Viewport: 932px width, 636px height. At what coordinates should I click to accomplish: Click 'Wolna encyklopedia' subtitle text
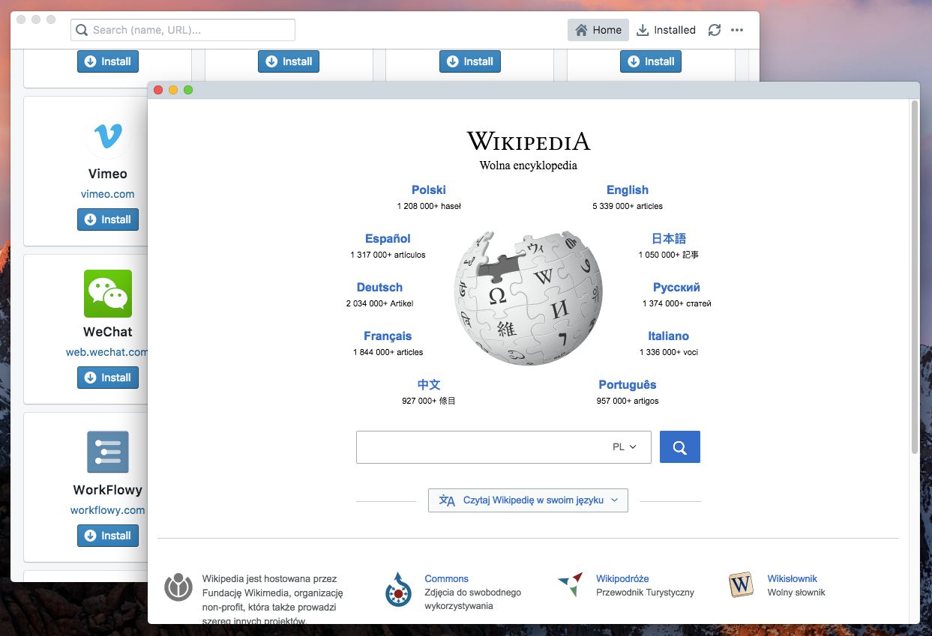[529, 166]
